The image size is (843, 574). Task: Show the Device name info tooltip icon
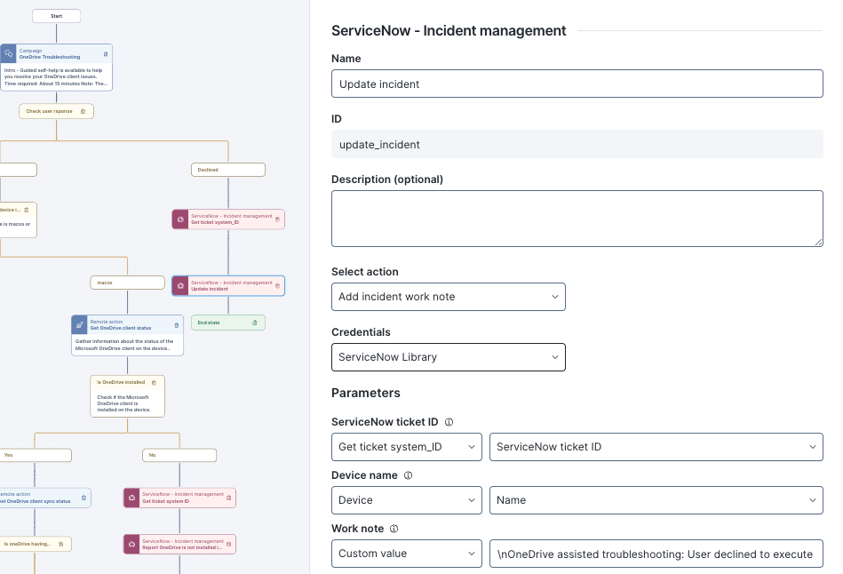[408, 475]
